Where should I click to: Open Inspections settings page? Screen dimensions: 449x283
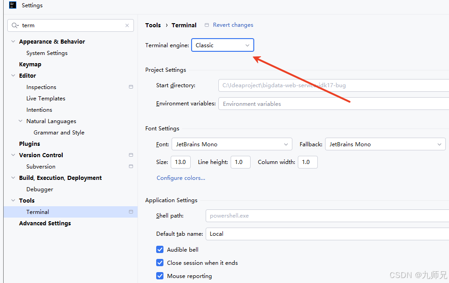tap(41, 87)
